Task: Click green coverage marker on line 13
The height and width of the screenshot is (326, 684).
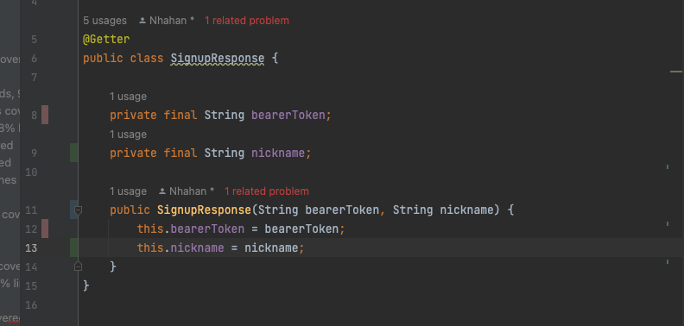Action: (x=73, y=248)
